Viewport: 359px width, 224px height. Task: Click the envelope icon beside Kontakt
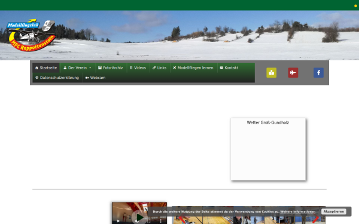tap(221, 67)
